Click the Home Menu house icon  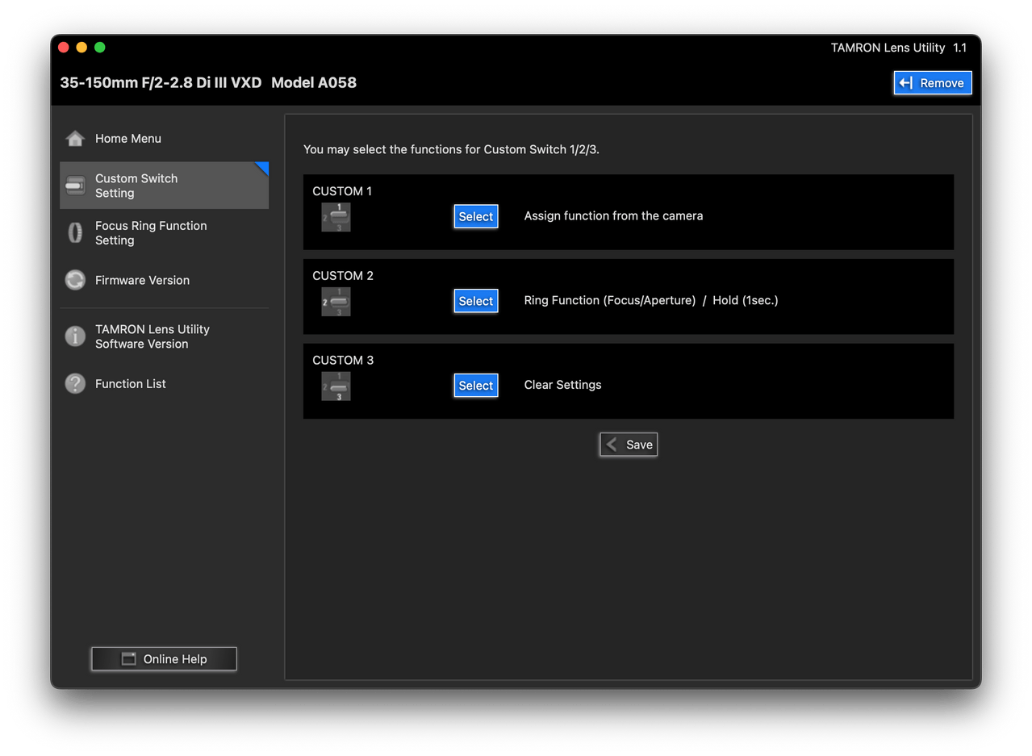click(75, 139)
